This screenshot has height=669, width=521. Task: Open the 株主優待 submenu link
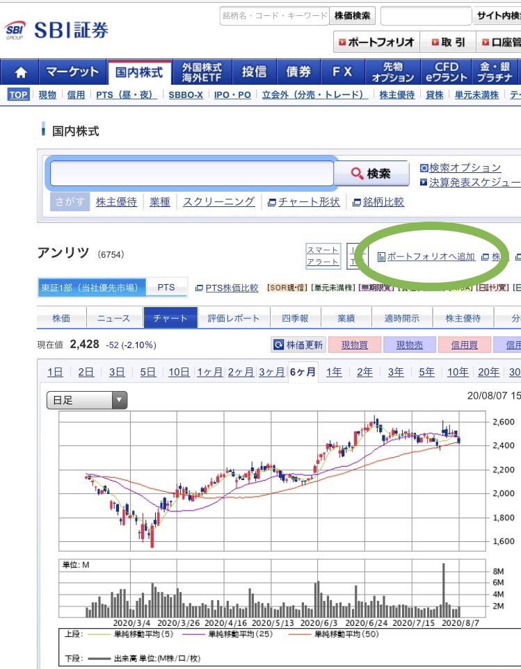[x=397, y=94]
